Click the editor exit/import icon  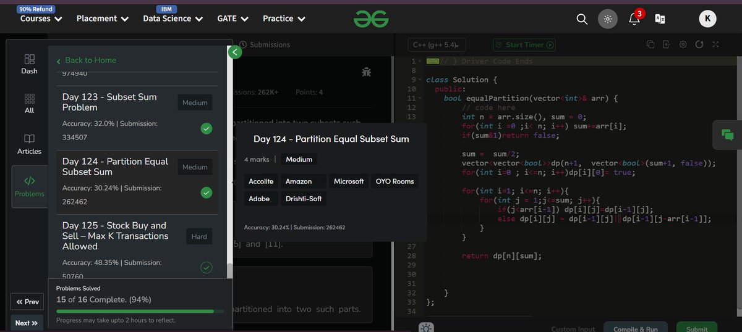[x=667, y=44]
